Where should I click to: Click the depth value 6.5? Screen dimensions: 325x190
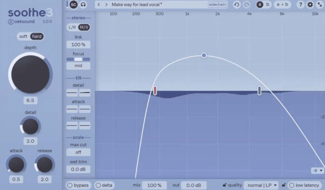point(30,100)
